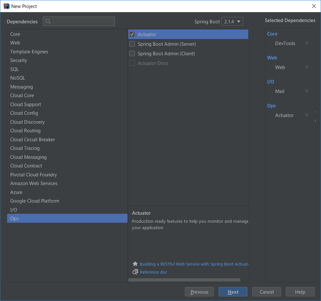The image size is (321, 301).
Task: Select the I/O category in dependencies list
Action: [67, 210]
